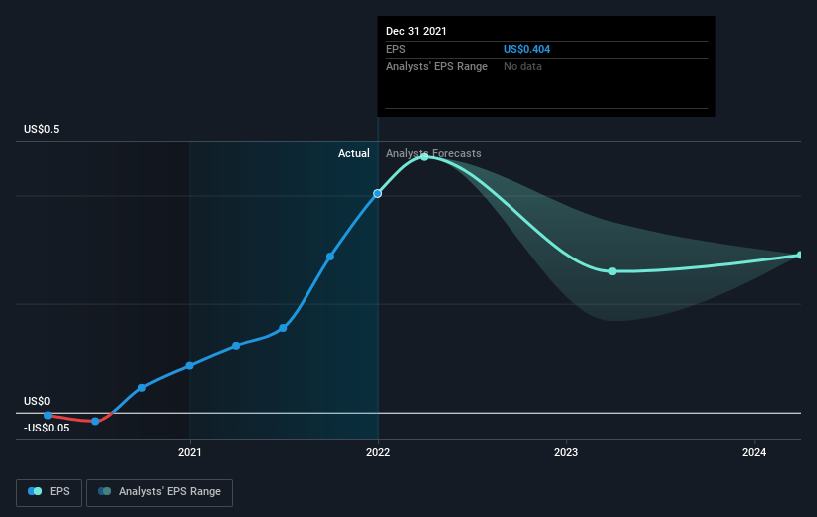Click the Analysts Forecasts section label
817x517 pixels.
(x=434, y=153)
